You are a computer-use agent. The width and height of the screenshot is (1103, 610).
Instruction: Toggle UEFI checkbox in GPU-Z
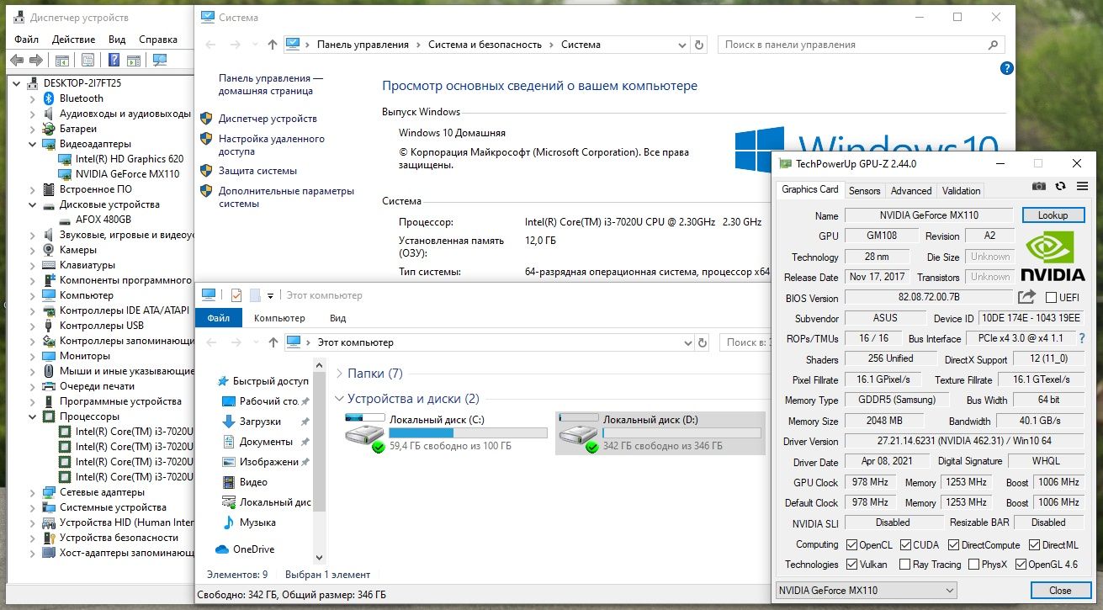point(1051,298)
